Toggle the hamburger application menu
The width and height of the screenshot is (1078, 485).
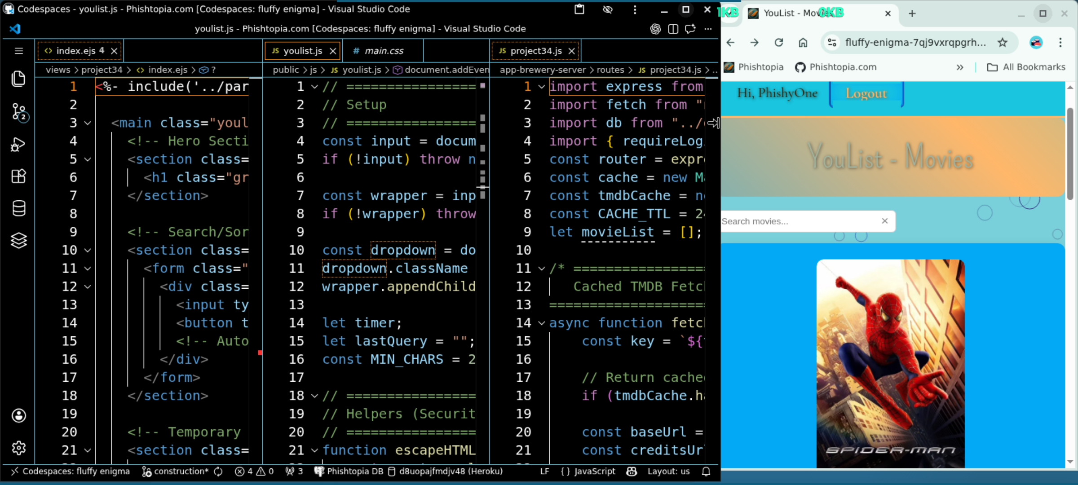point(18,51)
